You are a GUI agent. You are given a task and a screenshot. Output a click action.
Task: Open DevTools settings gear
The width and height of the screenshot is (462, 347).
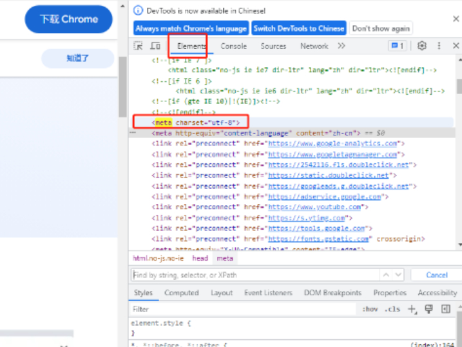point(422,46)
